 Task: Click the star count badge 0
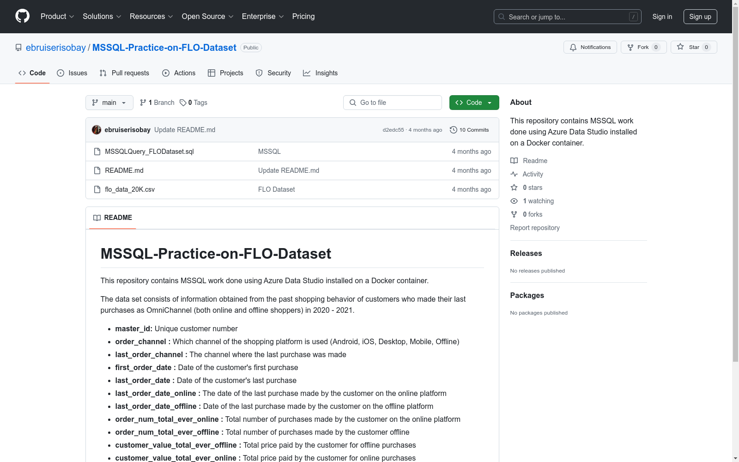click(x=706, y=47)
